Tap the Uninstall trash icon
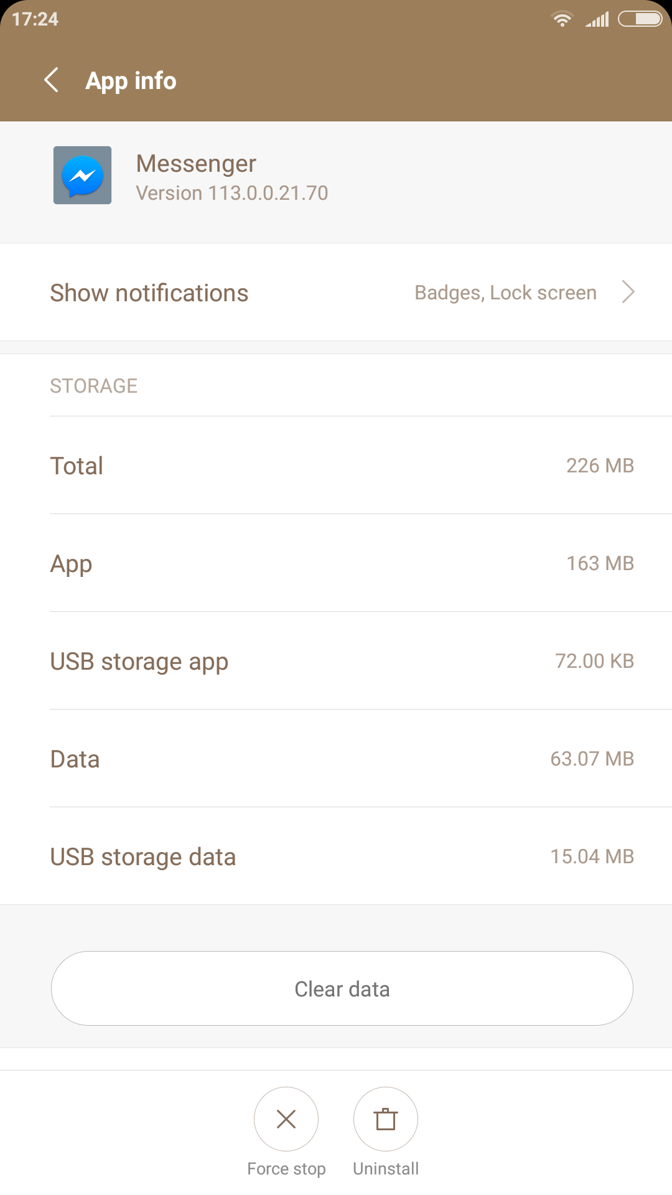The height and width of the screenshot is (1195, 672). (x=386, y=1119)
